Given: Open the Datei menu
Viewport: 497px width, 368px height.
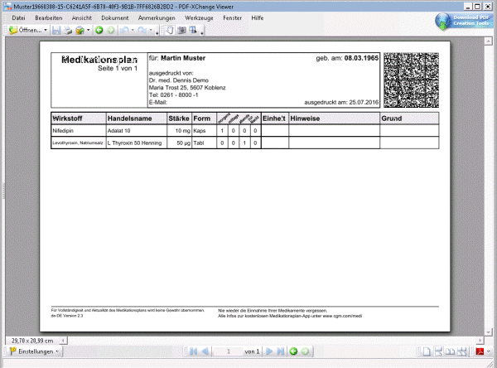Looking at the screenshot, I should (x=18, y=18).
